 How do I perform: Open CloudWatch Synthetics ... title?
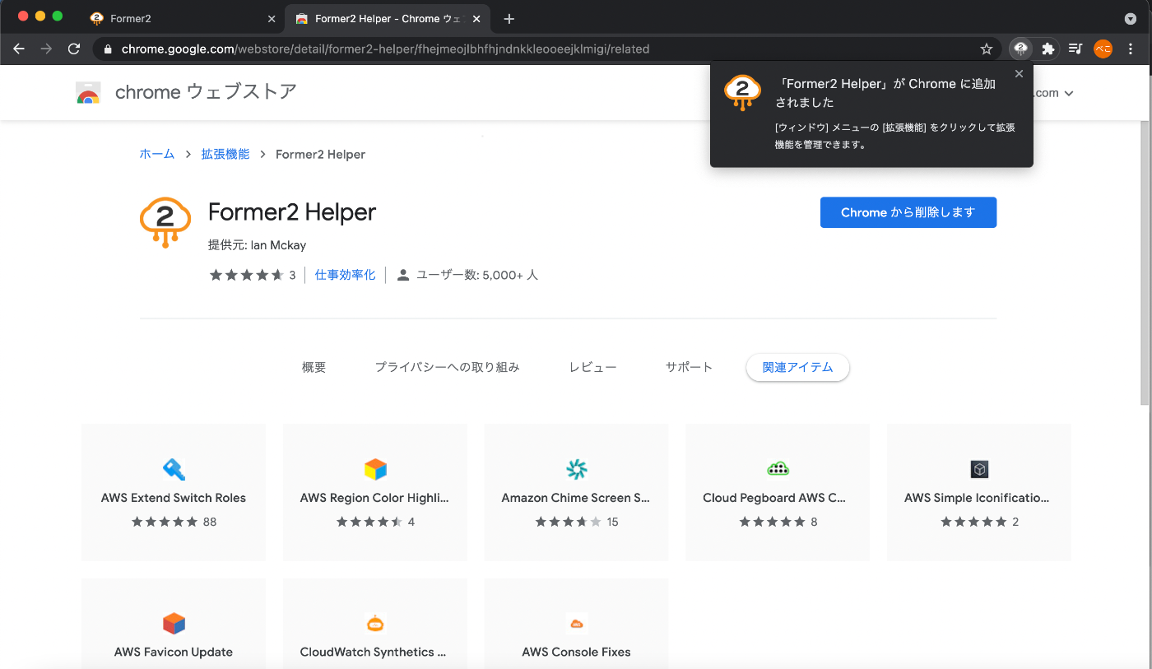click(374, 652)
